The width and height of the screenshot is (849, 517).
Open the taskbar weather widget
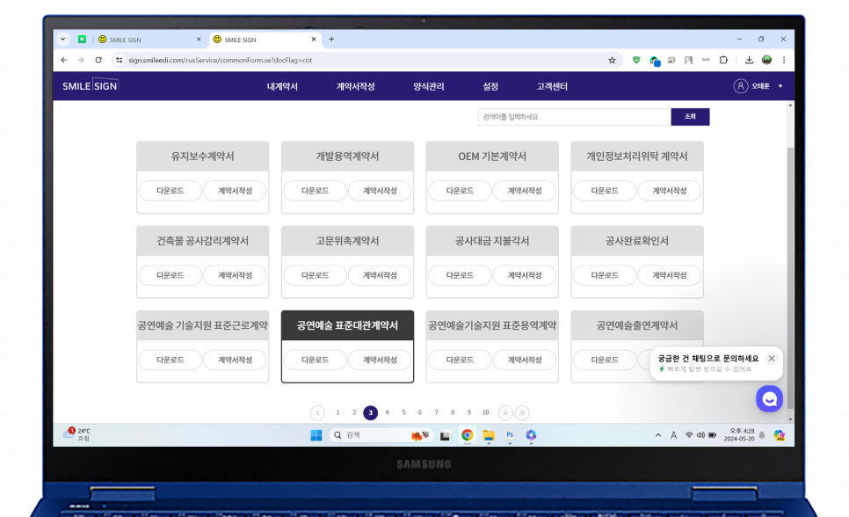click(76, 434)
